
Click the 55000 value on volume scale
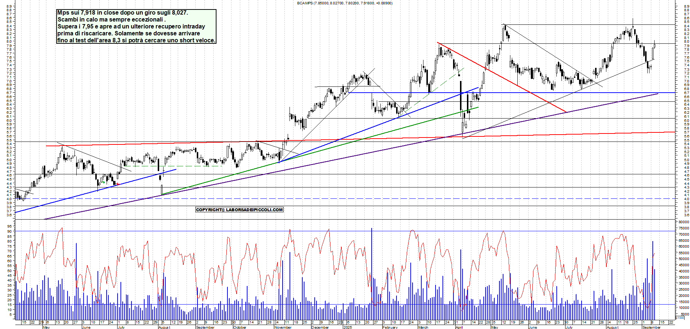(x=683, y=253)
